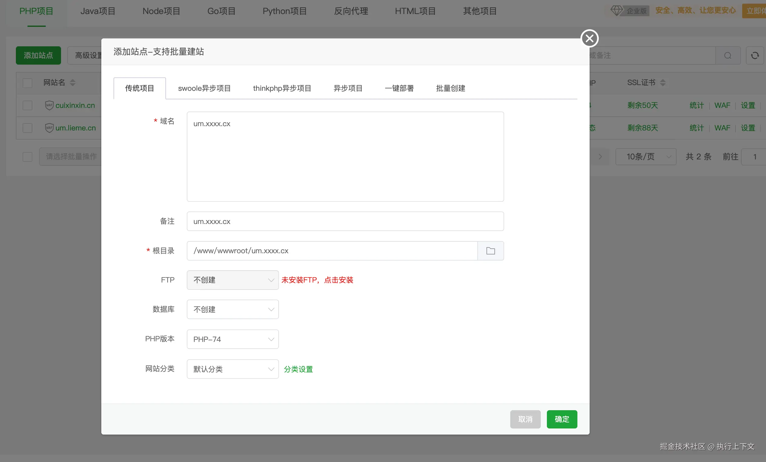
Task: Open the 数据库 不创建 dropdown
Action: 232,309
